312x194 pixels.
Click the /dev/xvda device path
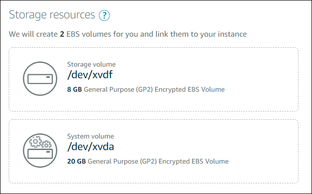pos(91,147)
